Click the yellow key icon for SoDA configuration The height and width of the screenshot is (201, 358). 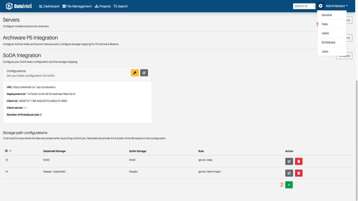tap(135, 73)
